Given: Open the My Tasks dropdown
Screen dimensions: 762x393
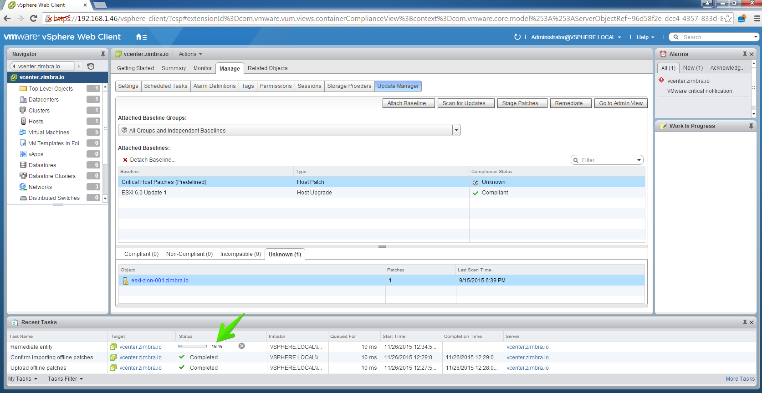Looking at the screenshot, I should click(x=23, y=379).
